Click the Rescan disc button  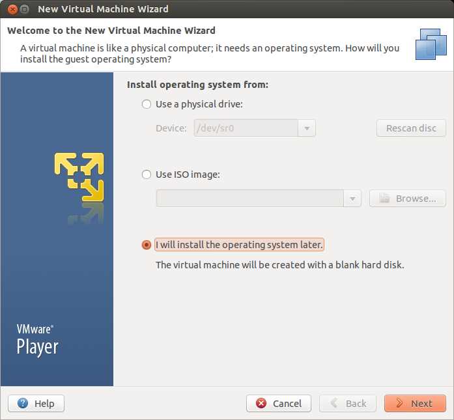pos(411,128)
